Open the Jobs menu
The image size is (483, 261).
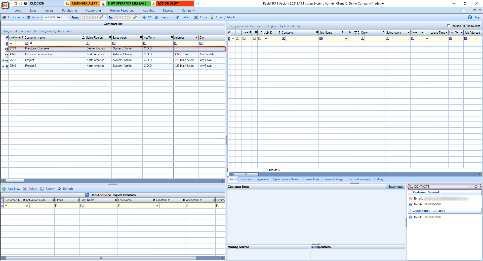(x=18, y=11)
